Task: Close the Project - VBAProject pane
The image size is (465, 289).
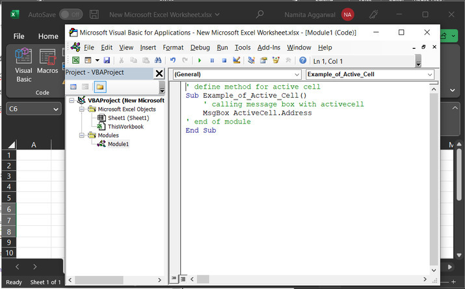Action: (x=159, y=73)
